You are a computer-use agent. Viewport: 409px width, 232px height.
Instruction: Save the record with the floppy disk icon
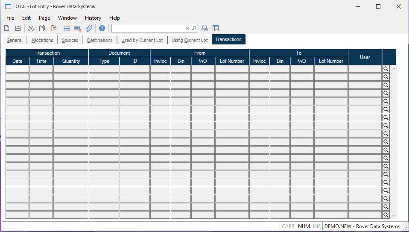(18, 28)
